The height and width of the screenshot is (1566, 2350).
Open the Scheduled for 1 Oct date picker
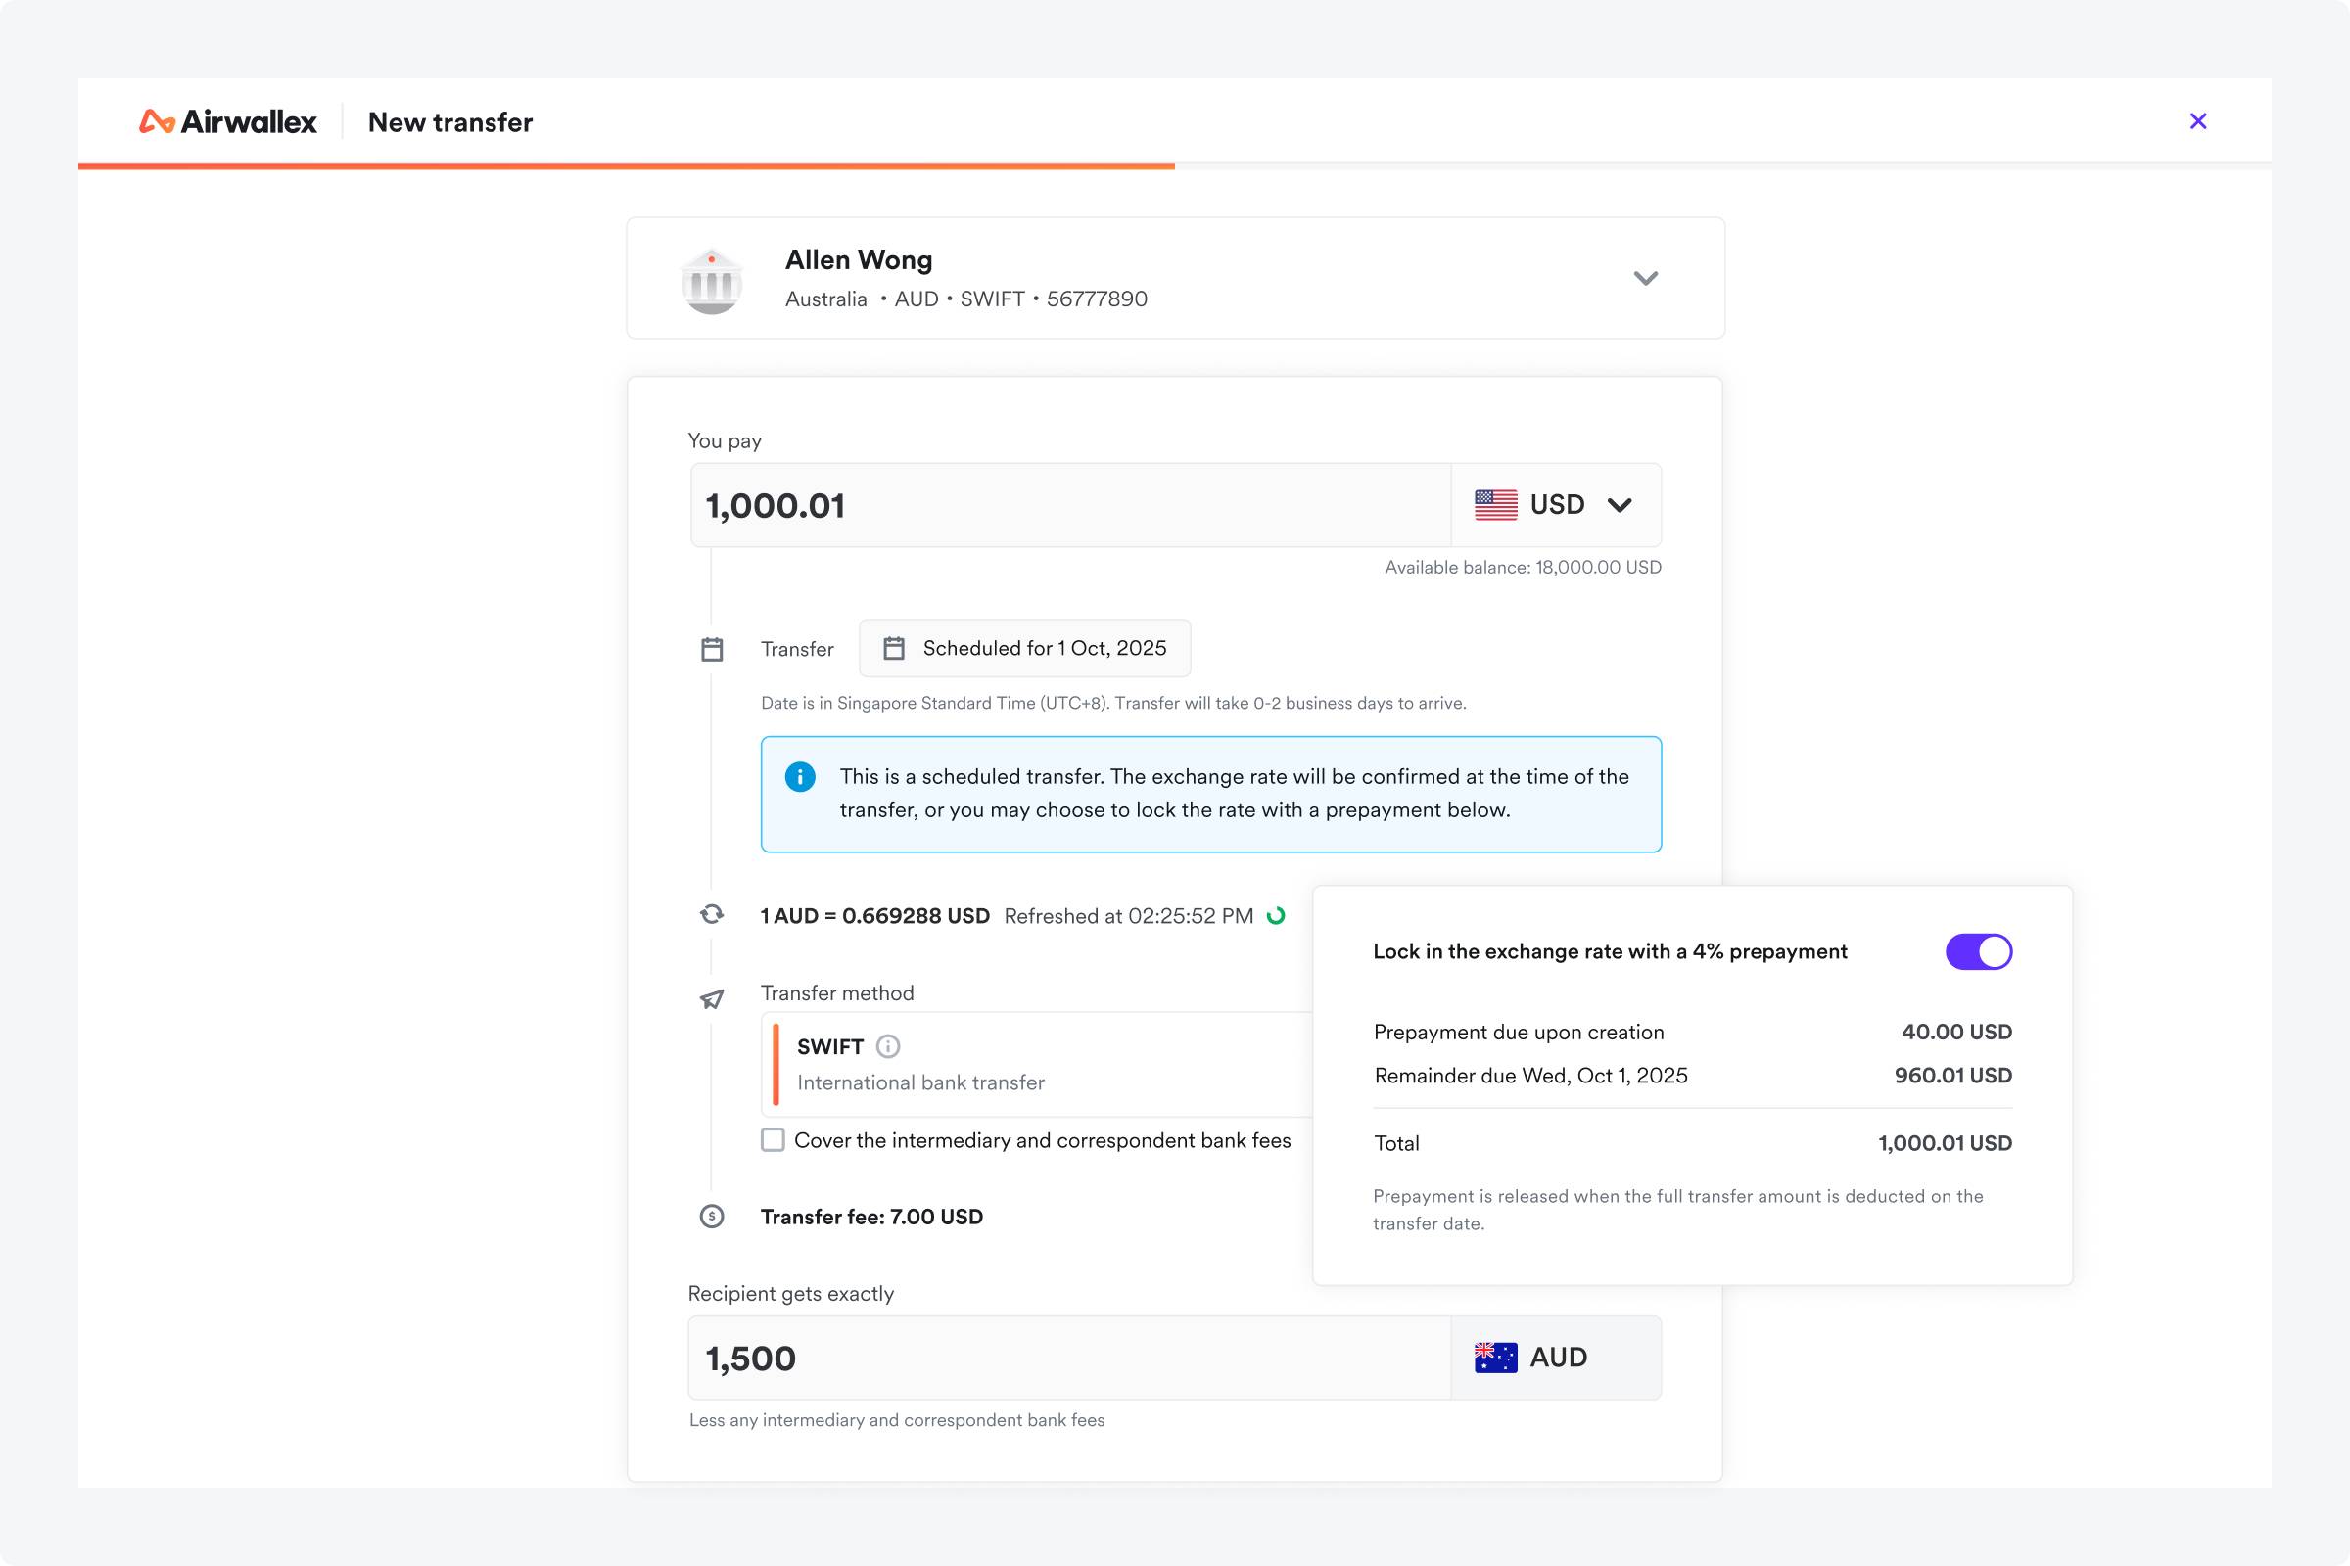pos(1024,648)
